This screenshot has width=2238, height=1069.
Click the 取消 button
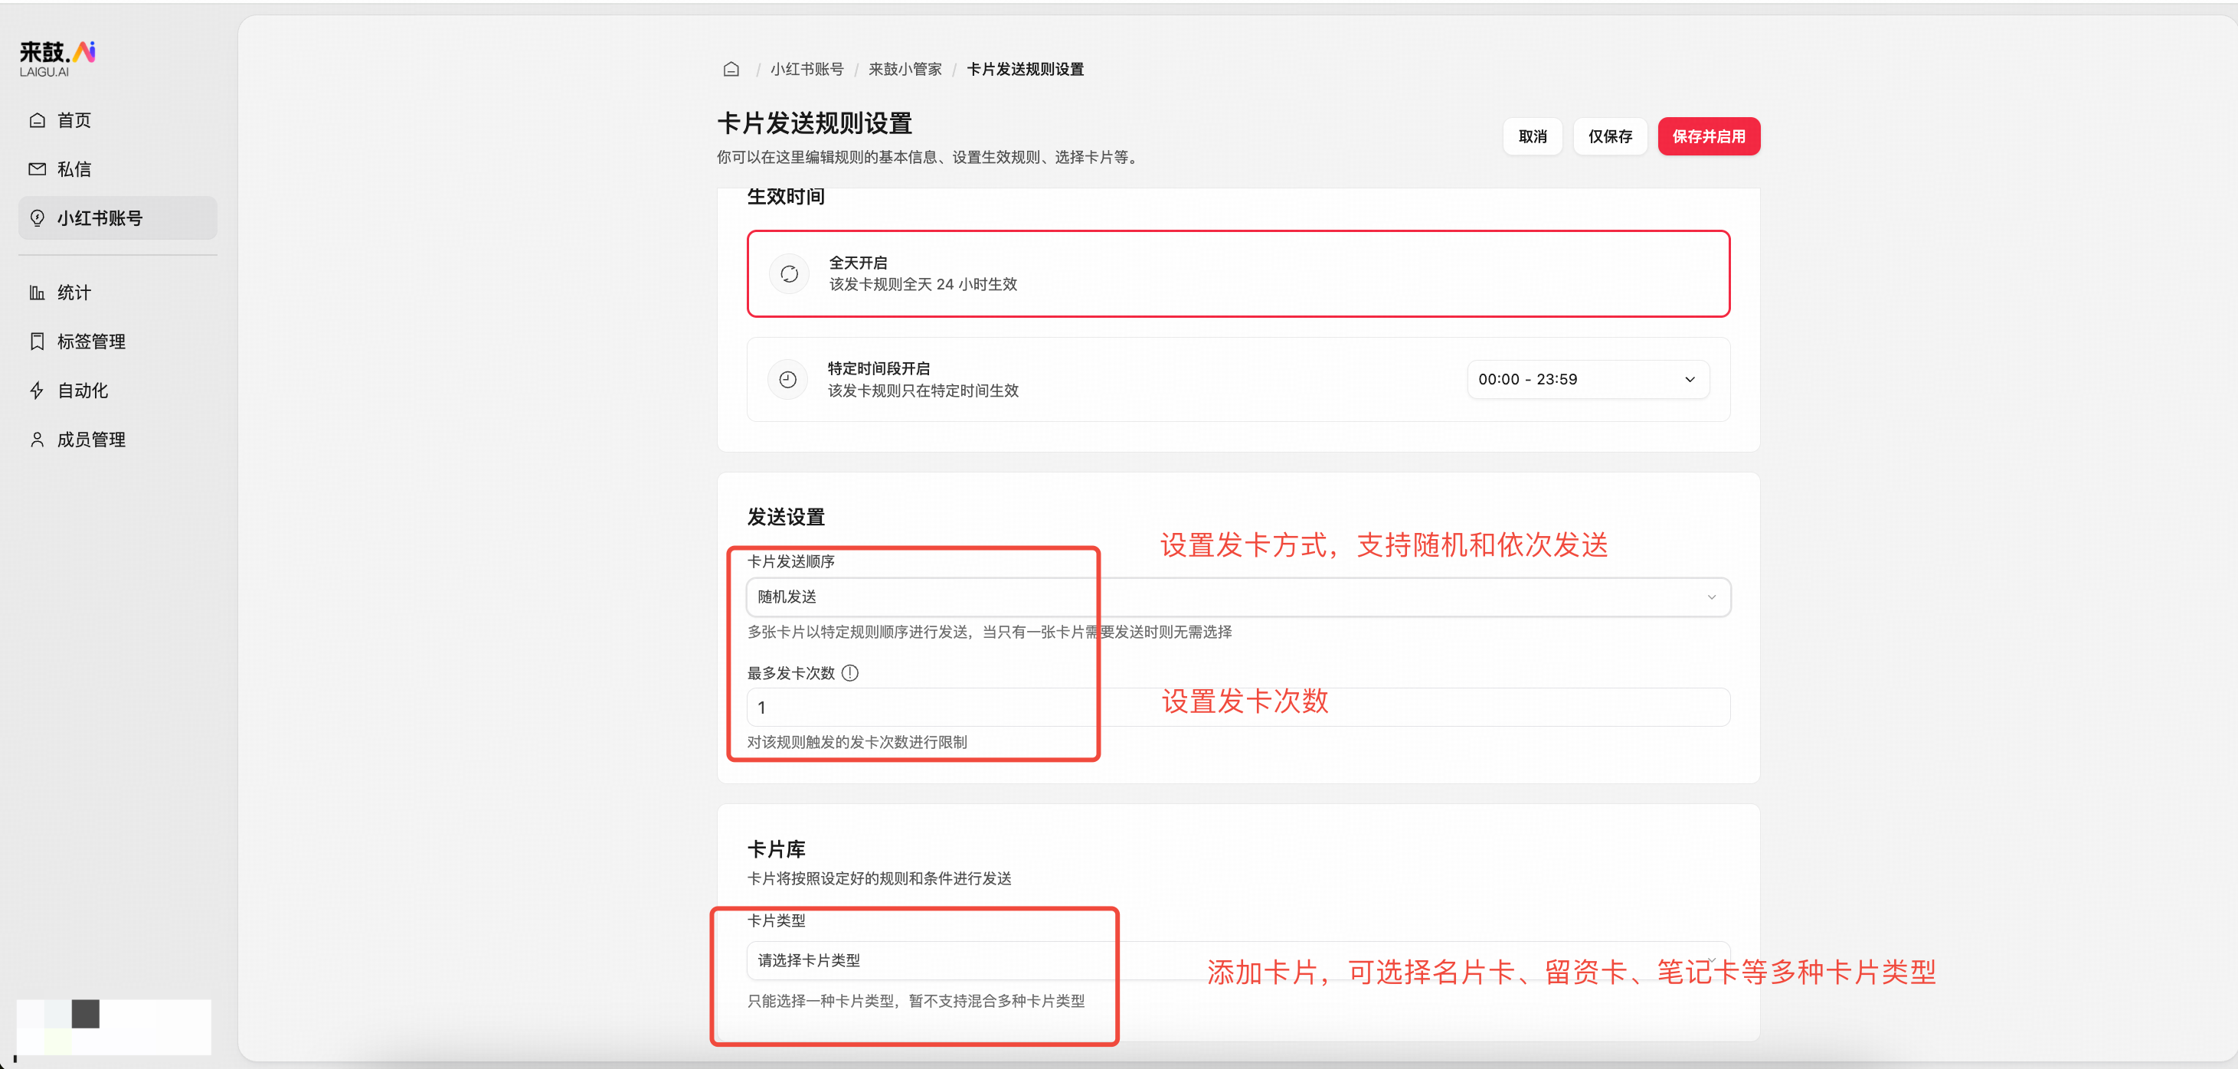coord(1533,136)
